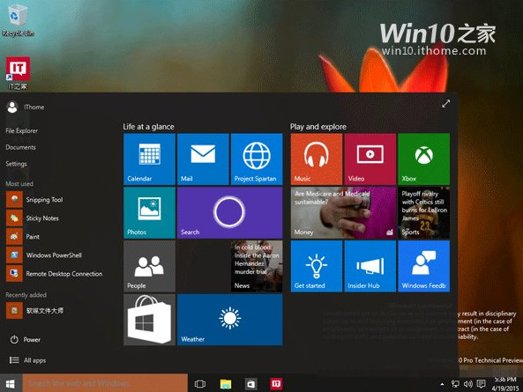Expand Start menu to full screen
The width and height of the screenshot is (523, 392).
pos(446,104)
